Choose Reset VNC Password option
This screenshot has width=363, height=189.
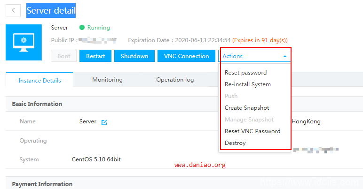tap(253, 131)
